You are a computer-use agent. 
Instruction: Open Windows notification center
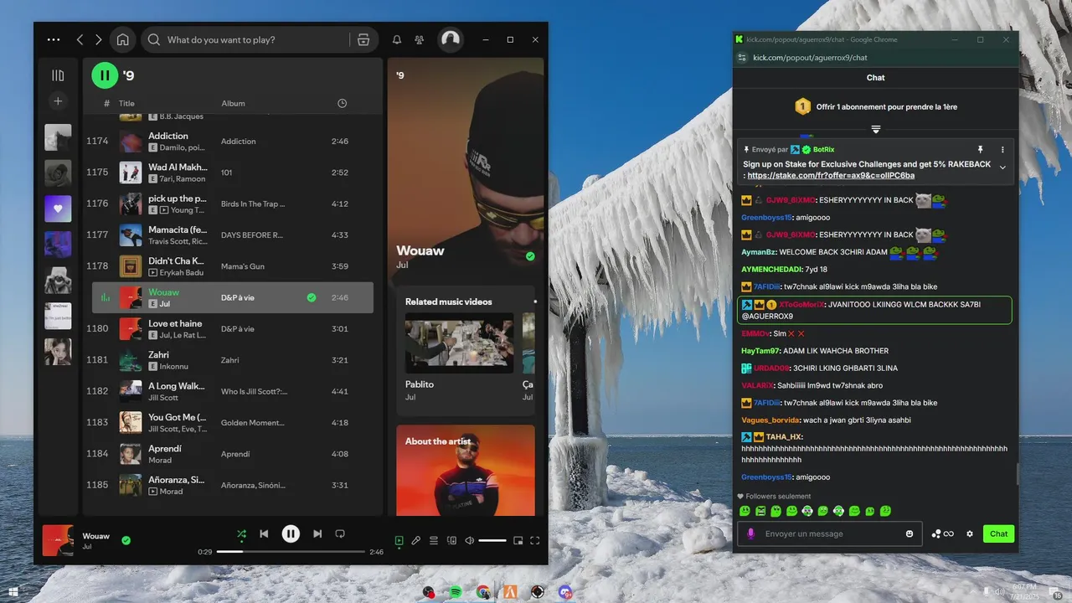(1058, 592)
